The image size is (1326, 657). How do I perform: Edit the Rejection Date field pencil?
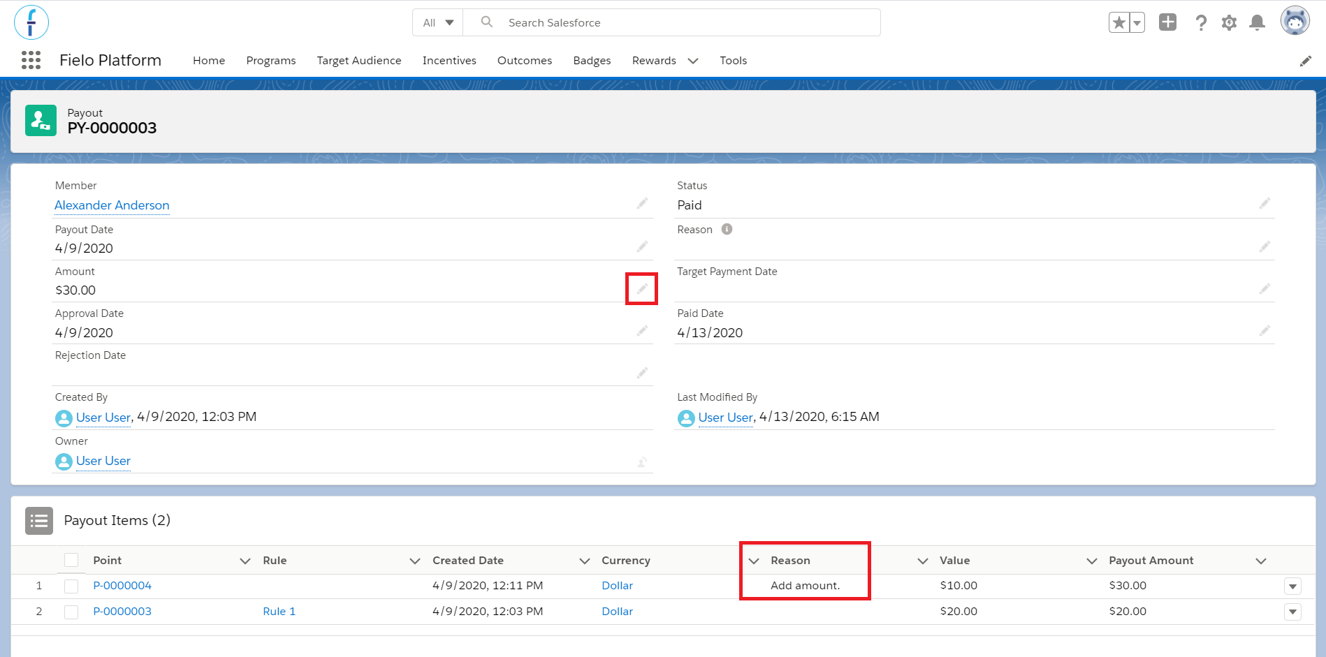[642, 373]
